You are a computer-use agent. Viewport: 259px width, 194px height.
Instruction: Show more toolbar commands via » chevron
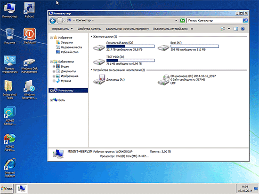click(192, 29)
